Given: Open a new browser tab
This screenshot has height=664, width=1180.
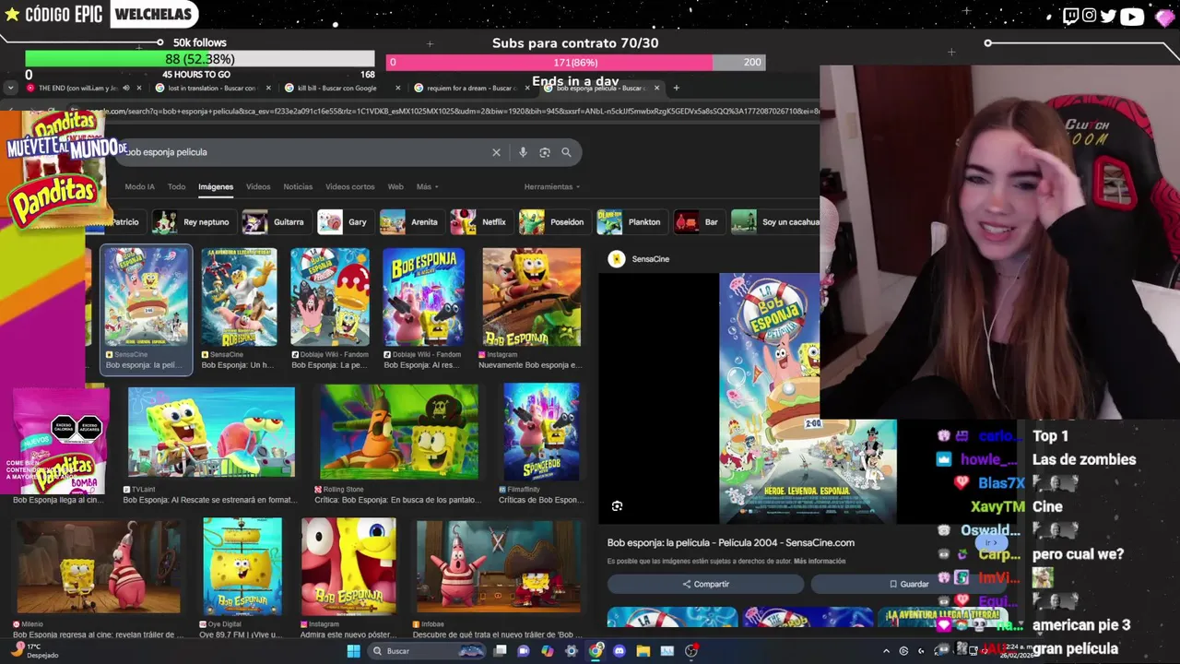Looking at the screenshot, I should tap(676, 88).
